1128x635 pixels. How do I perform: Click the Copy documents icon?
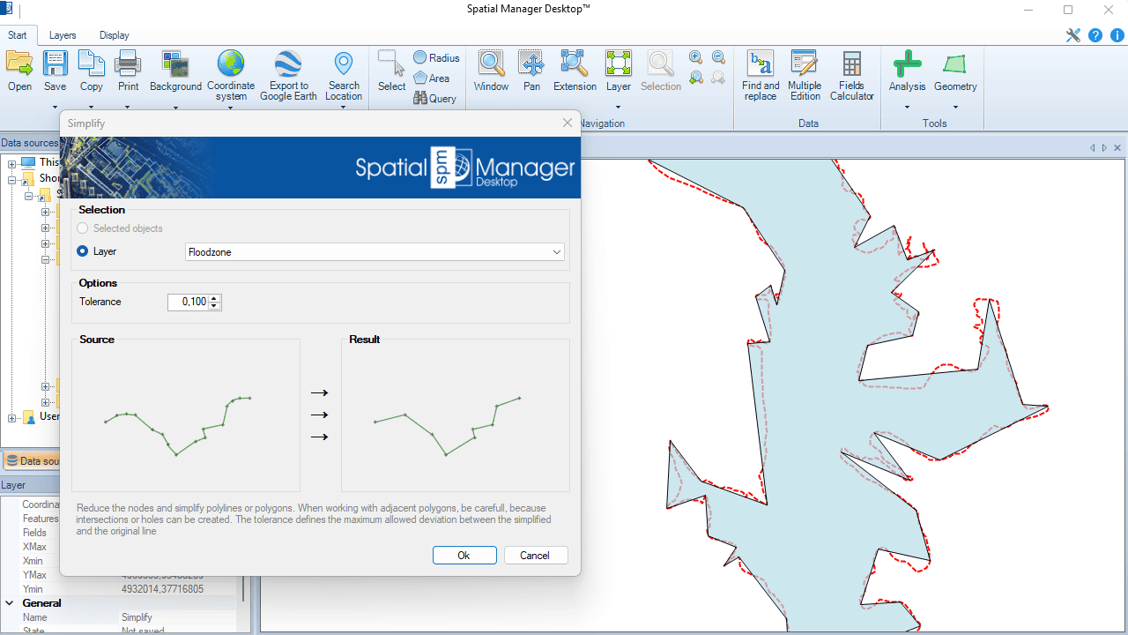(x=92, y=63)
